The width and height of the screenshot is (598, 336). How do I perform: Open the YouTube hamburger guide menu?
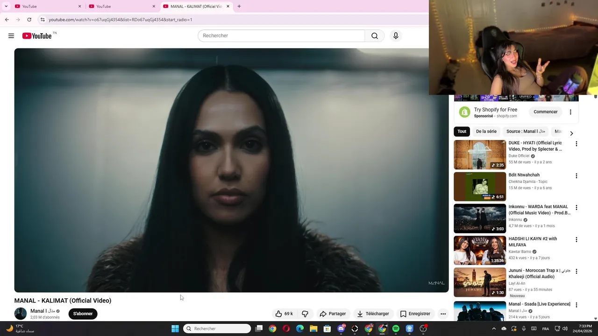(11, 36)
